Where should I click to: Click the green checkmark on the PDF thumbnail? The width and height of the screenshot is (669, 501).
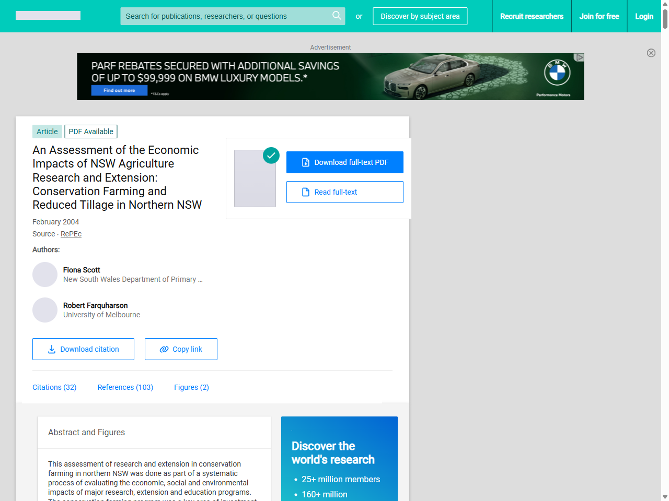pos(271,155)
